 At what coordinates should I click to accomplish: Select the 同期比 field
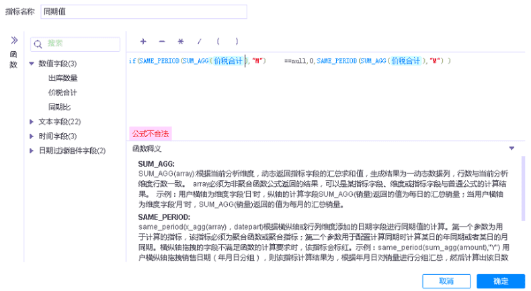tap(59, 107)
